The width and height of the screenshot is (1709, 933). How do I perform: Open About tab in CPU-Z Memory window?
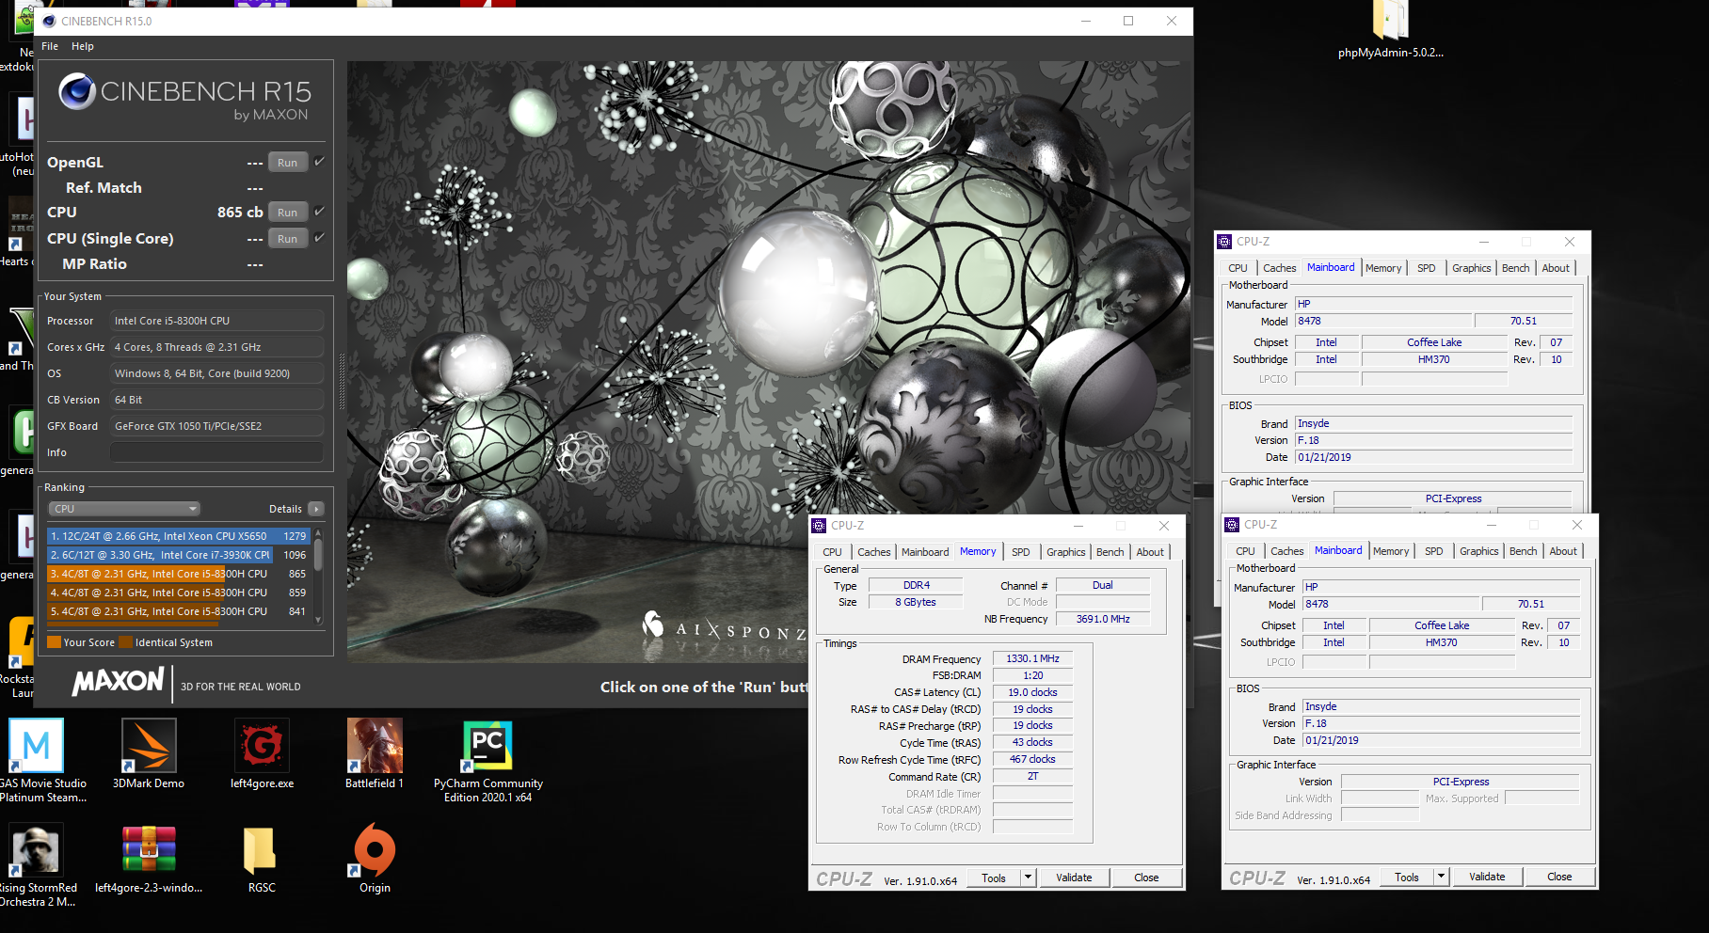1150,552
